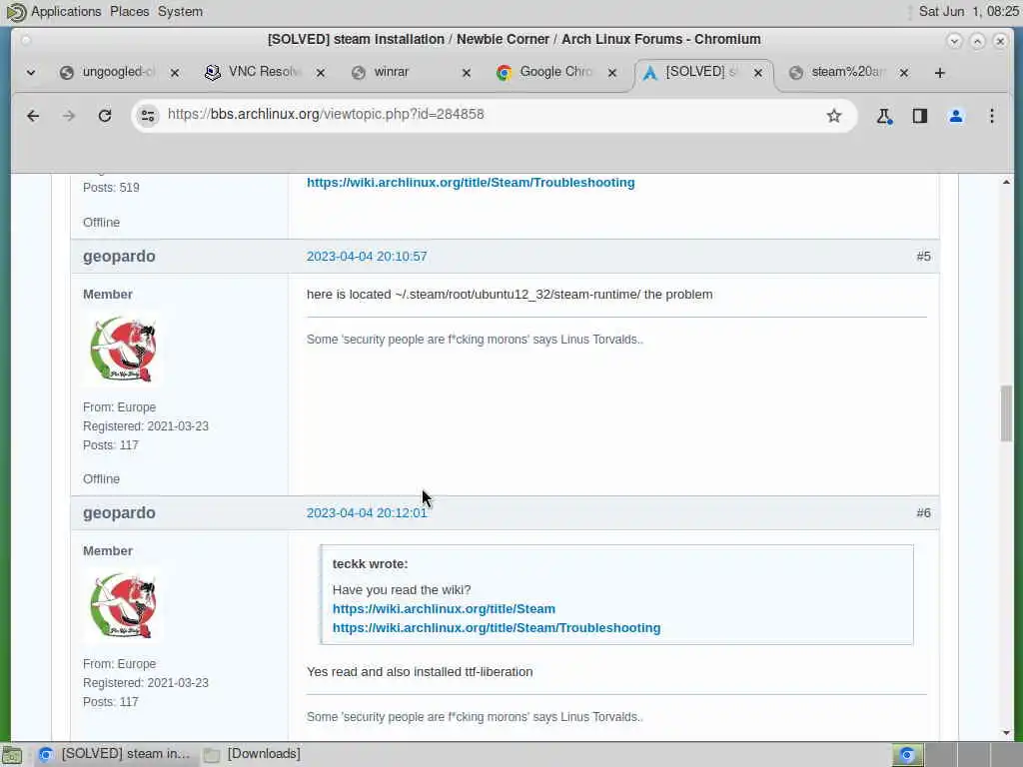1023x767 pixels.
Task: Click window menu button in title bar
Action: tap(26, 40)
